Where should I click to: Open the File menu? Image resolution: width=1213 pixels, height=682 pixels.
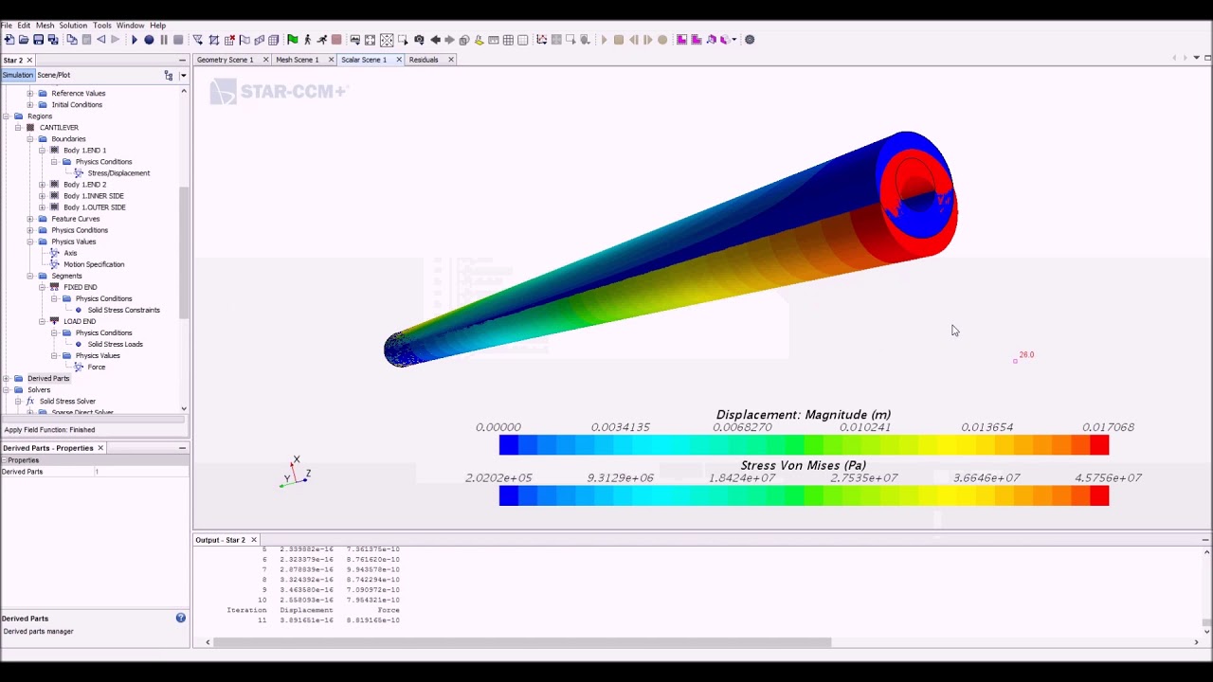pos(7,26)
